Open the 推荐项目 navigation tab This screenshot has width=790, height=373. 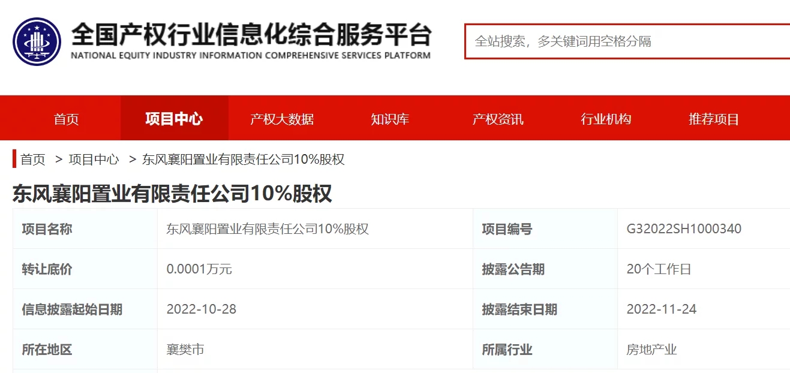pos(714,119)
